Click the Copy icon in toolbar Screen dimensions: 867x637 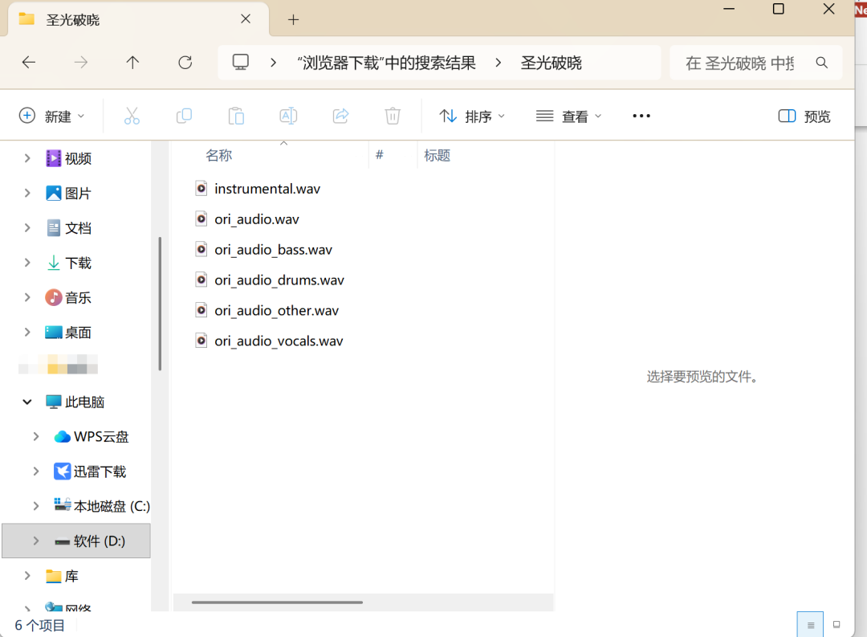coord(184,116)
